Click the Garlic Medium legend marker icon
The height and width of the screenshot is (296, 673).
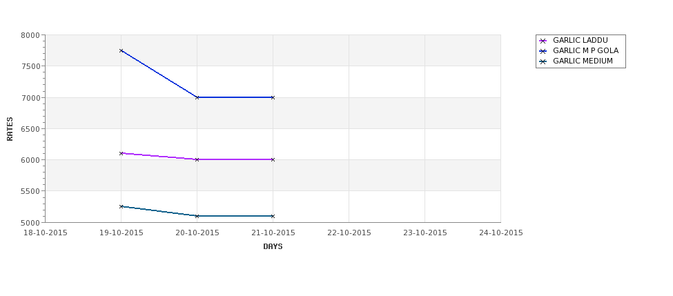point(543,61)
